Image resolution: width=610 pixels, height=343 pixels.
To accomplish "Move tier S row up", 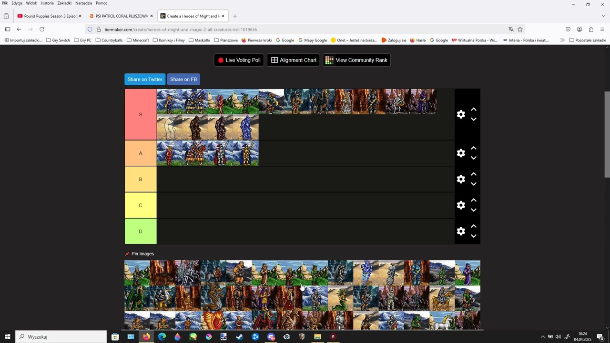I will [x=474, y=110].
